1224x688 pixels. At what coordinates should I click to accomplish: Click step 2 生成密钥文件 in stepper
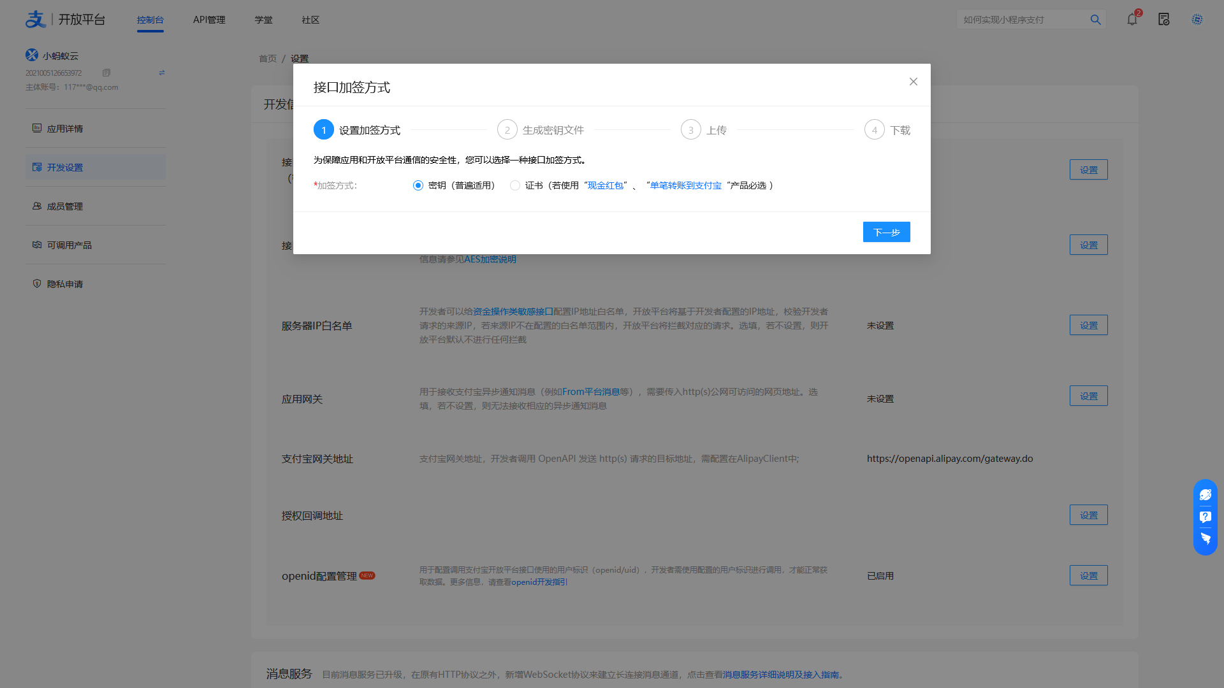point(541,130)
